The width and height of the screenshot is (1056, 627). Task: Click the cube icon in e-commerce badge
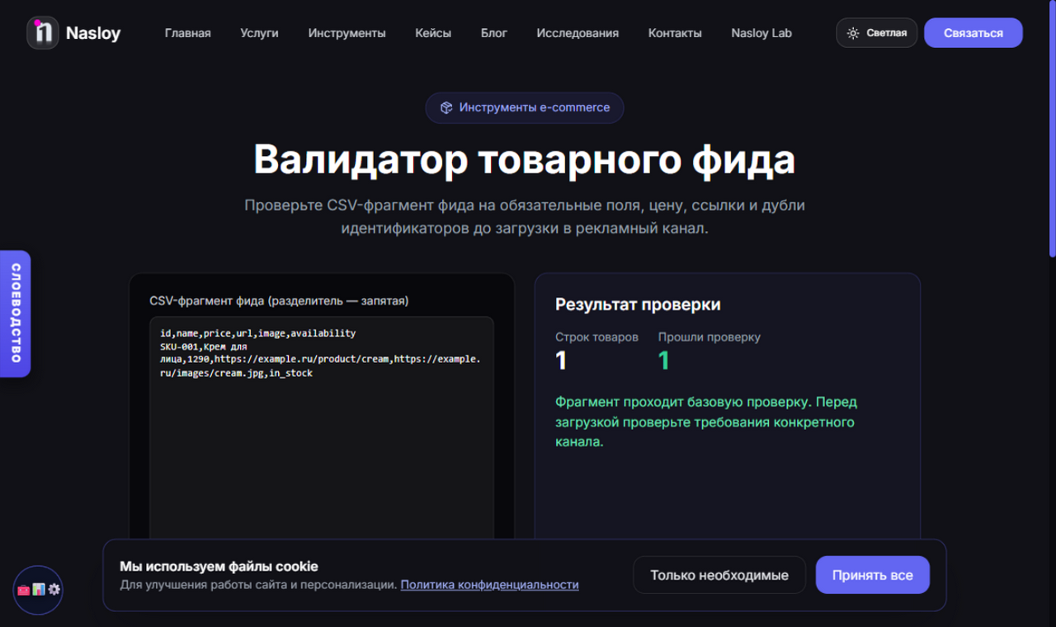[446, 107]
